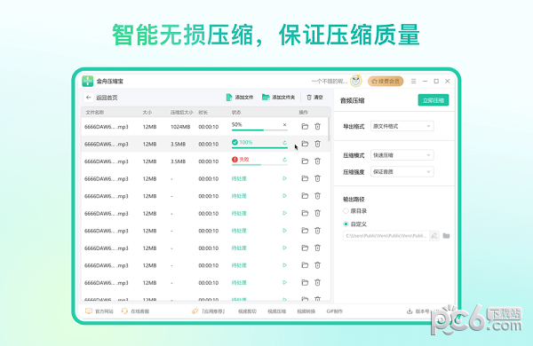Click trash icon of the first 待处理 row
This screenshot has width=533, height=346.
coord(317,178)
